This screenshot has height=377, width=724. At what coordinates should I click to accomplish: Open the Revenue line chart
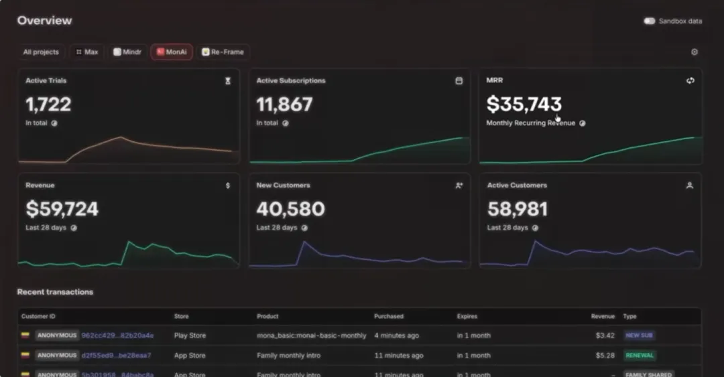coord(129,254)
